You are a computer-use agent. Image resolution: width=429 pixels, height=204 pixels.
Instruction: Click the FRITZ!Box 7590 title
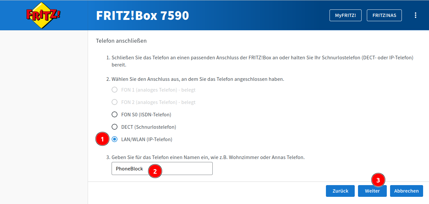pyautogui.click(x=142, y=16)
